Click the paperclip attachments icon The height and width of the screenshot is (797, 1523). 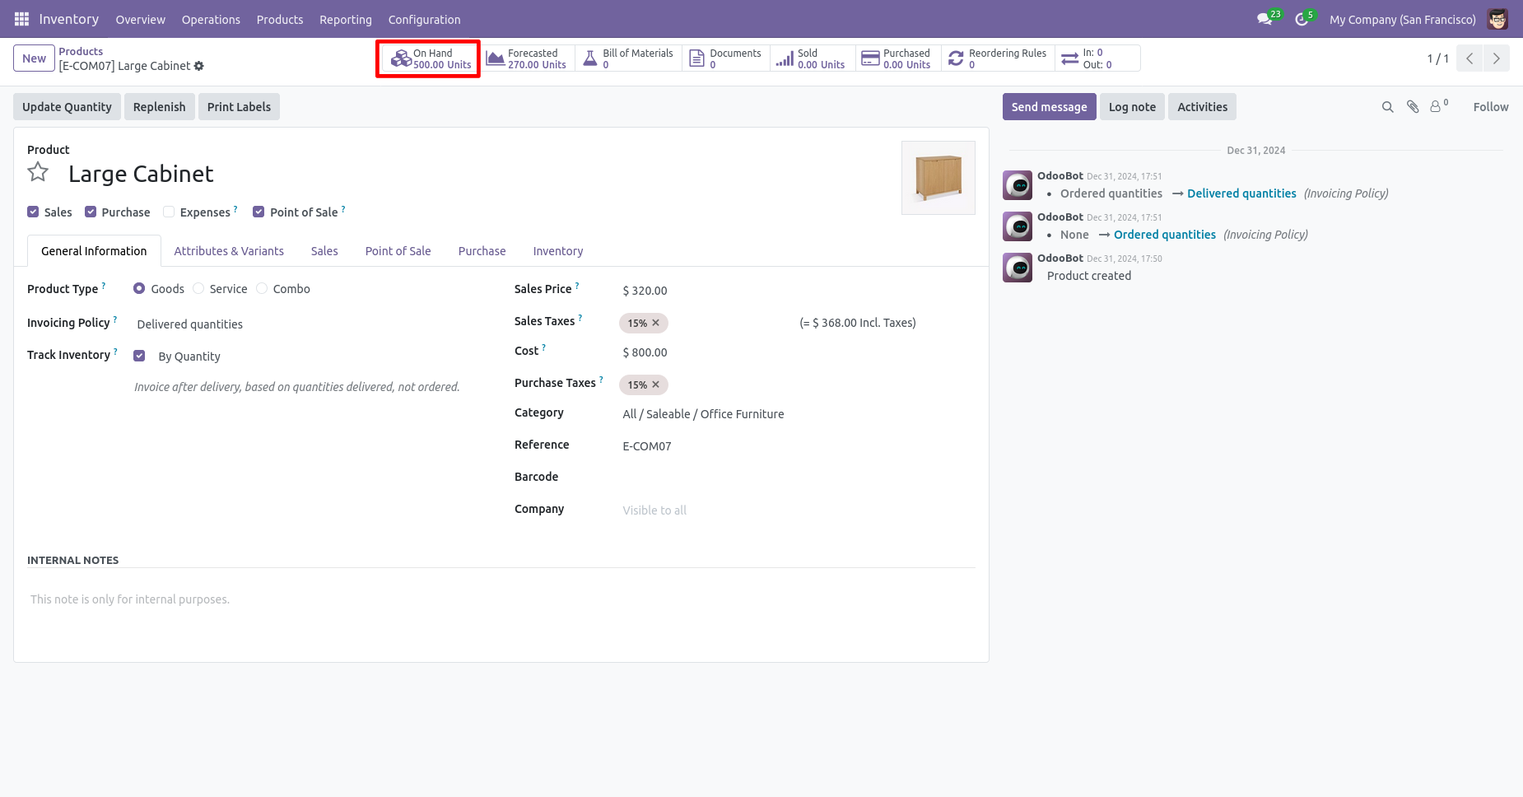point(1413,107)
